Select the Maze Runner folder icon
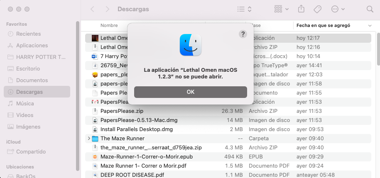Image resolution: width=380 pixels, height=178 pixels. pos(95,139)
